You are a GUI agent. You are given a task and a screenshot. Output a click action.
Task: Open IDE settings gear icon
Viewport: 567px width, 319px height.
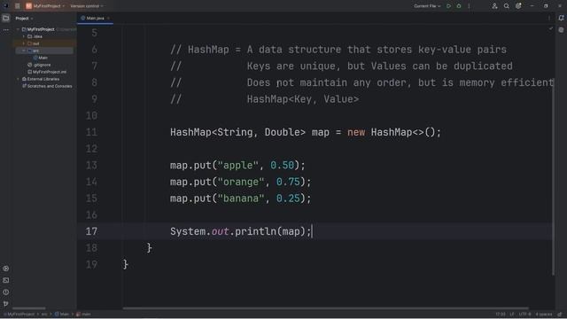tap(518, 6)
